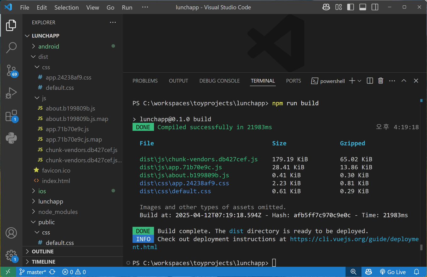Image resolution: width=427 pixels, height=277 pixels.
Task: Switch to the PORTS tab
Action: (x=293, y=81)
